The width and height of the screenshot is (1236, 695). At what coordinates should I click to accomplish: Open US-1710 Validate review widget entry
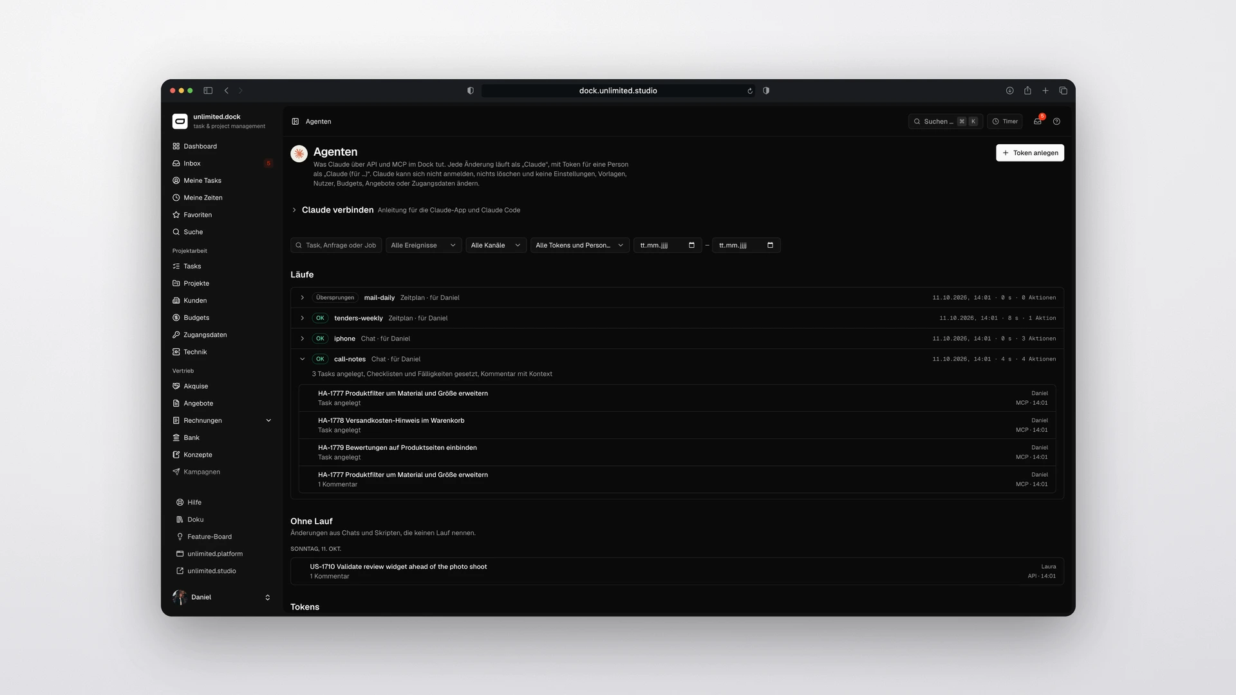pos(677,571)
